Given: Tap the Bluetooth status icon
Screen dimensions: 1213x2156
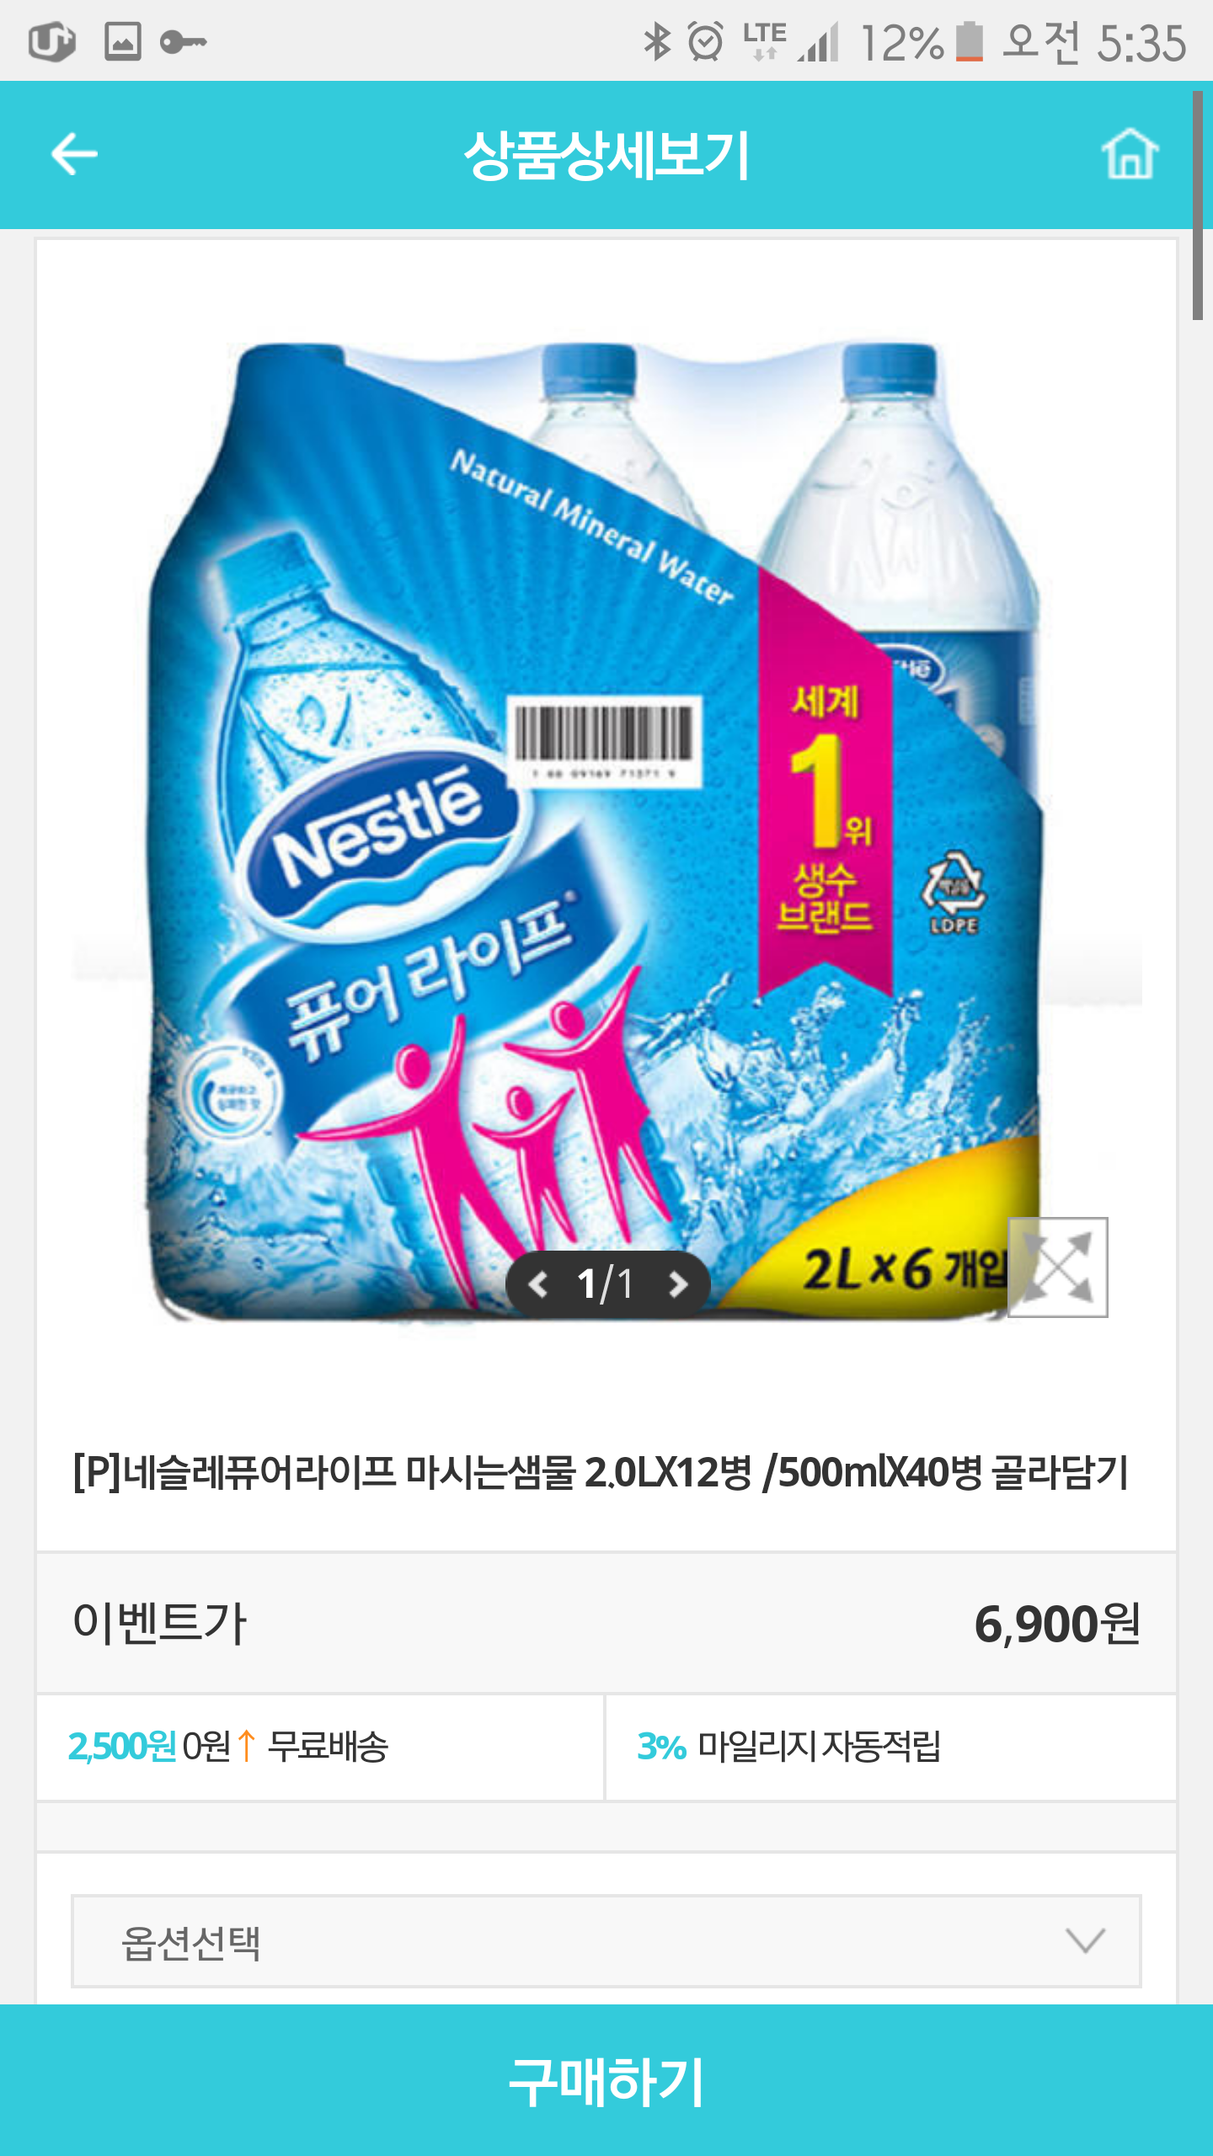Looking at the screenshot, I should tap(657, 41).
